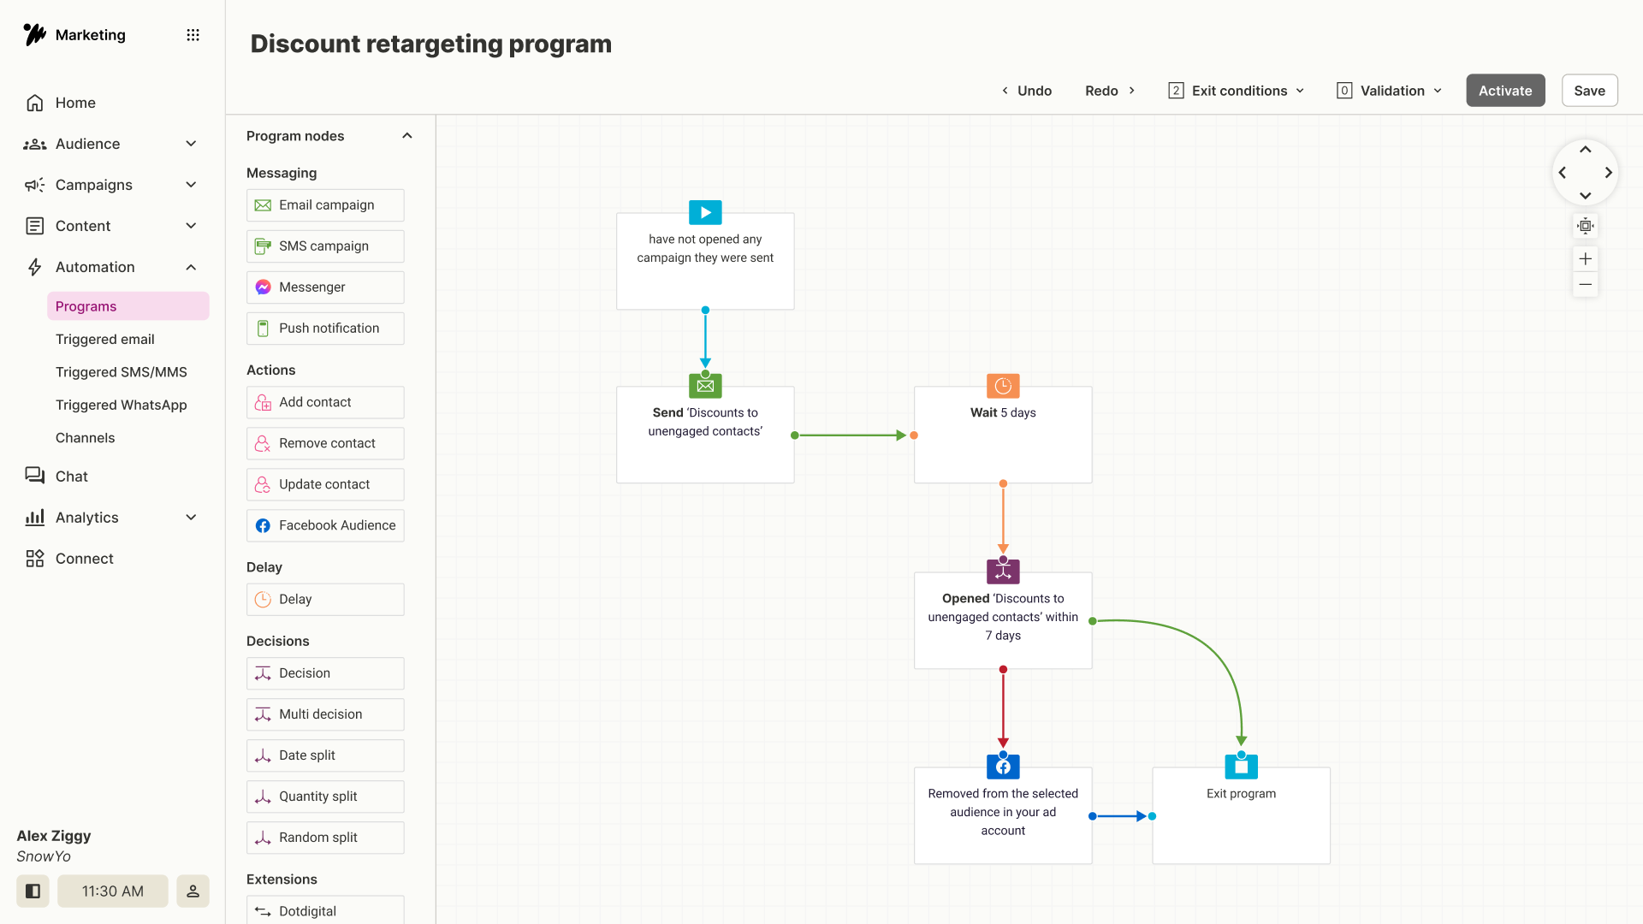The image size is (1643, 924).
Task: Click the green email envelope node icon
Action: coord(705,386)
